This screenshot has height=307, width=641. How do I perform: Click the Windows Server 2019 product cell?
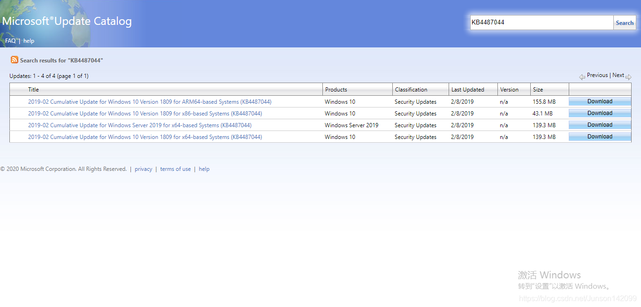pyautogui.click(x=351, y=125)
